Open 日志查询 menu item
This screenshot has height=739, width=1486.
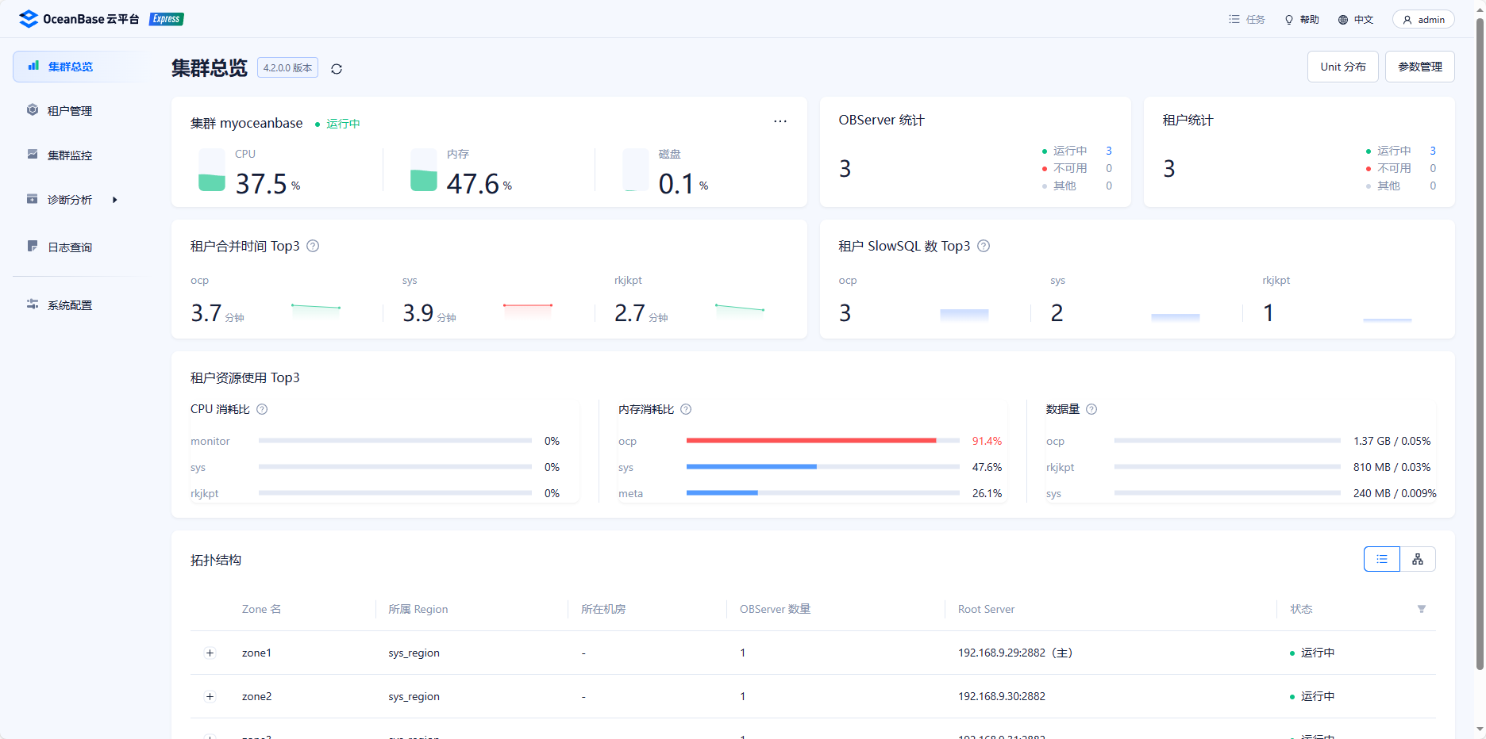(x=79, y=247)
